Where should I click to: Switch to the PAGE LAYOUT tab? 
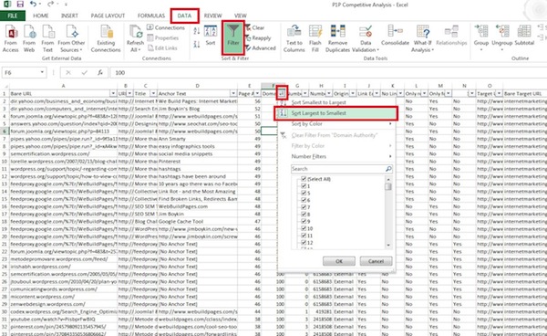(108, 16)
